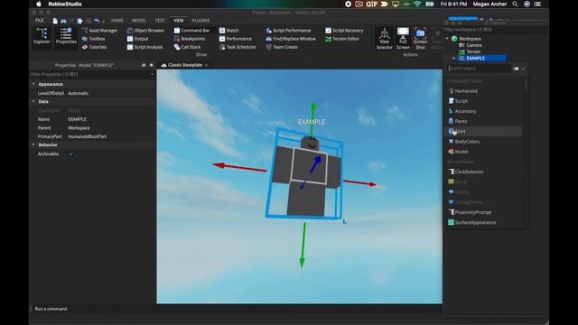Insert a ProximityPrompt object
This screenshot has width=578, height=325.
point(484,212)
